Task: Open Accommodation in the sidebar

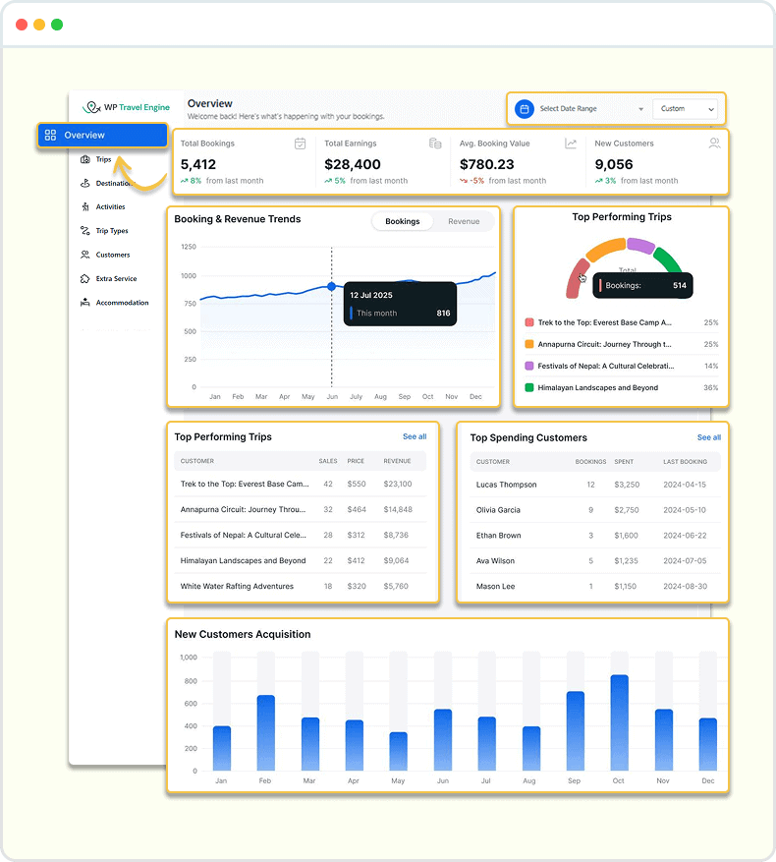Action: click(x=122, y=303)
